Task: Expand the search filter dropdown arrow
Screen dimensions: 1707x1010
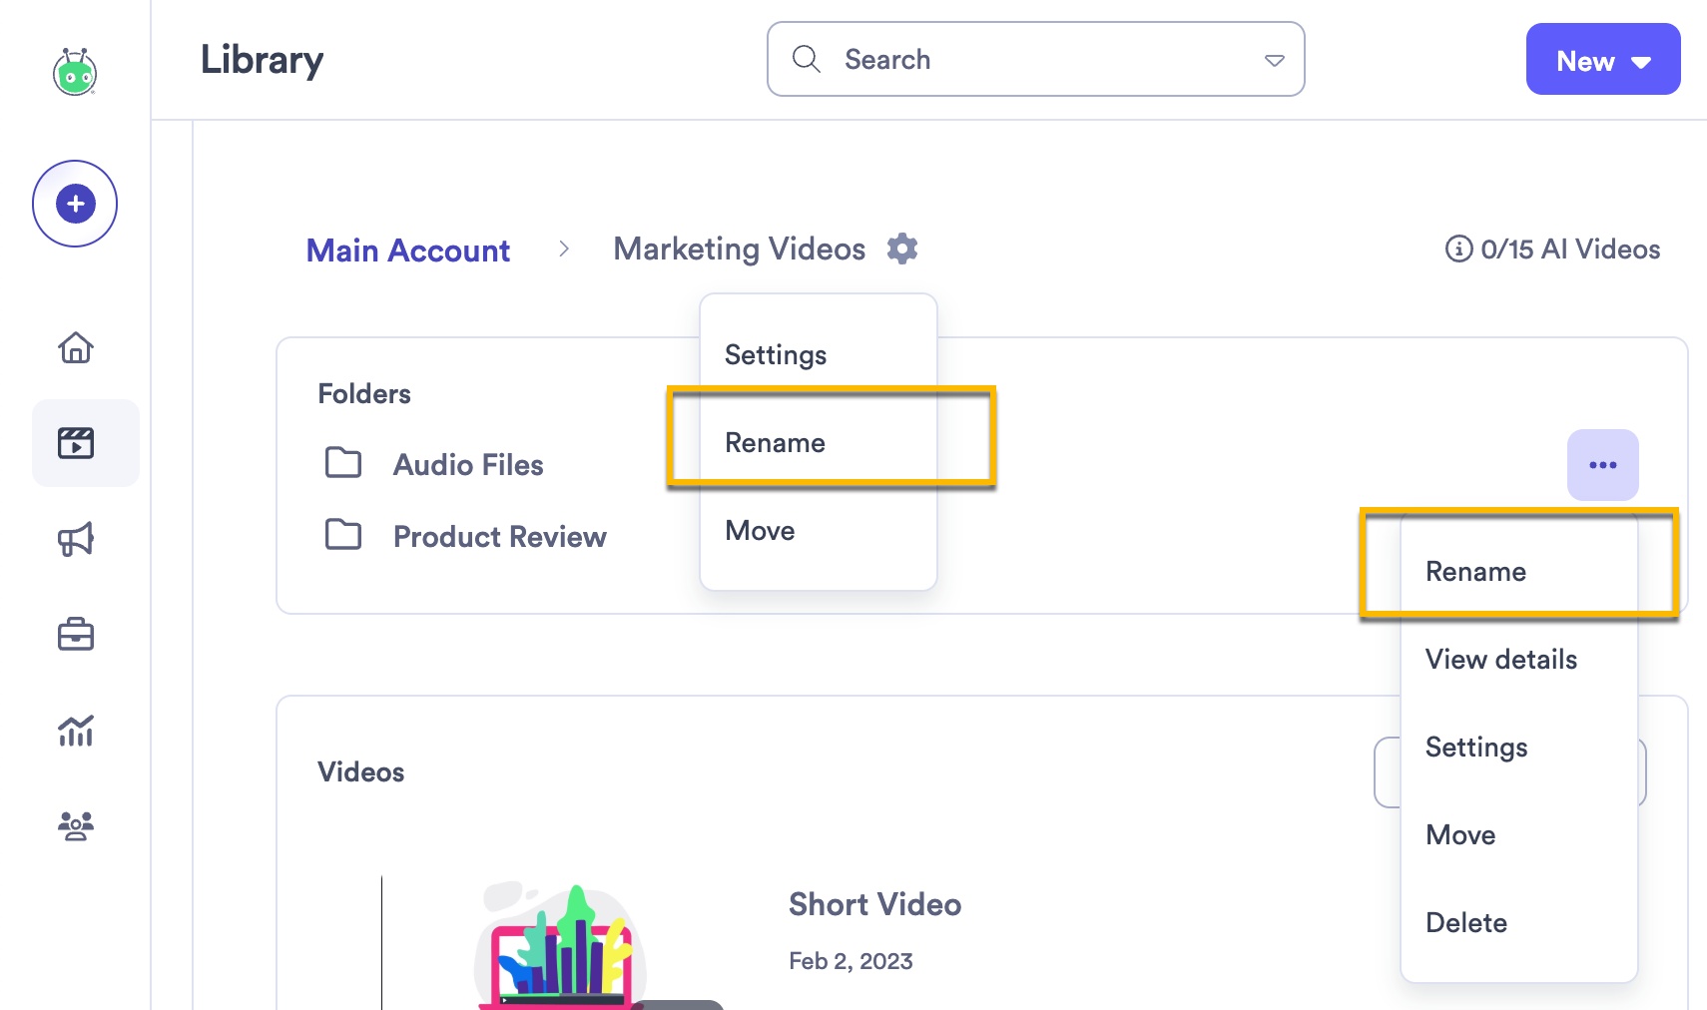Action: (1275, 60)
